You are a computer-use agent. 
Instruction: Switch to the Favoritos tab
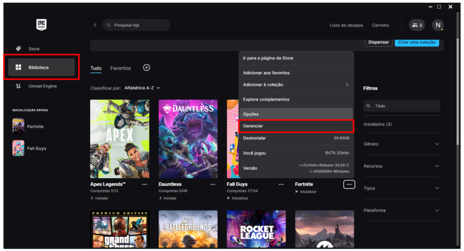(121, 68)
